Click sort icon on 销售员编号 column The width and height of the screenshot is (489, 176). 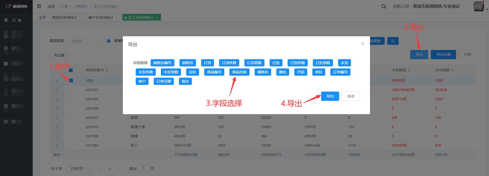click(107, 70)
